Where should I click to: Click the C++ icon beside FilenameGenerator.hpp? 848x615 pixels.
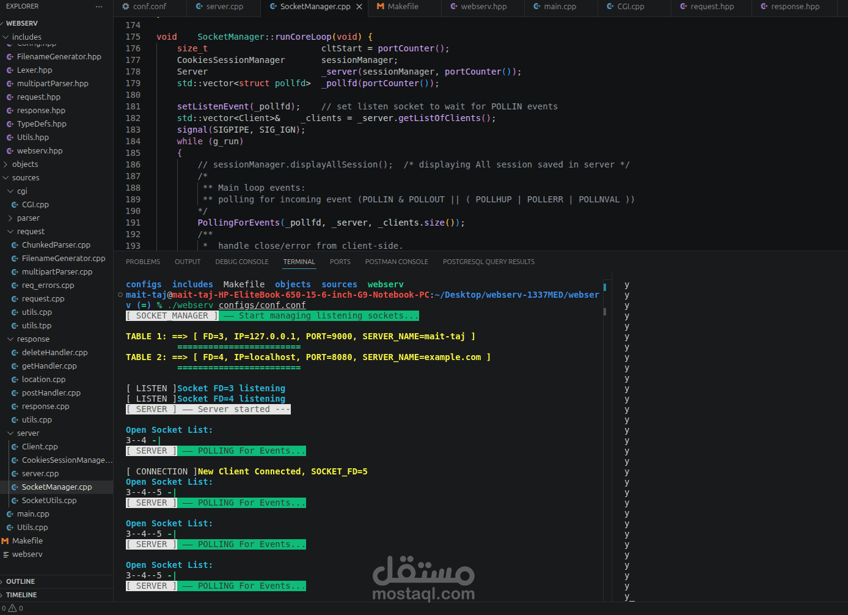coord(10,57)
